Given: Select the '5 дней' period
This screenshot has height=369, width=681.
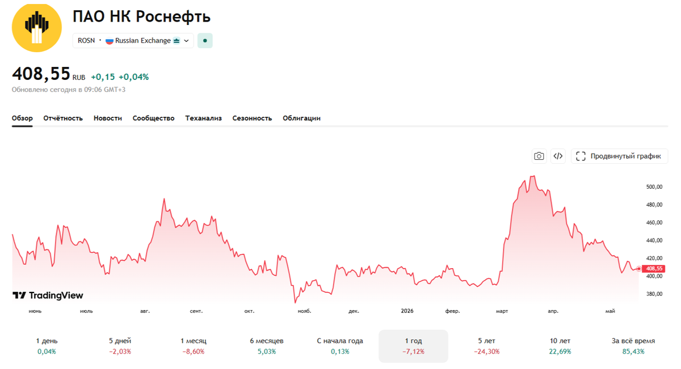Looking at the screenshot, I should (120, 346).
